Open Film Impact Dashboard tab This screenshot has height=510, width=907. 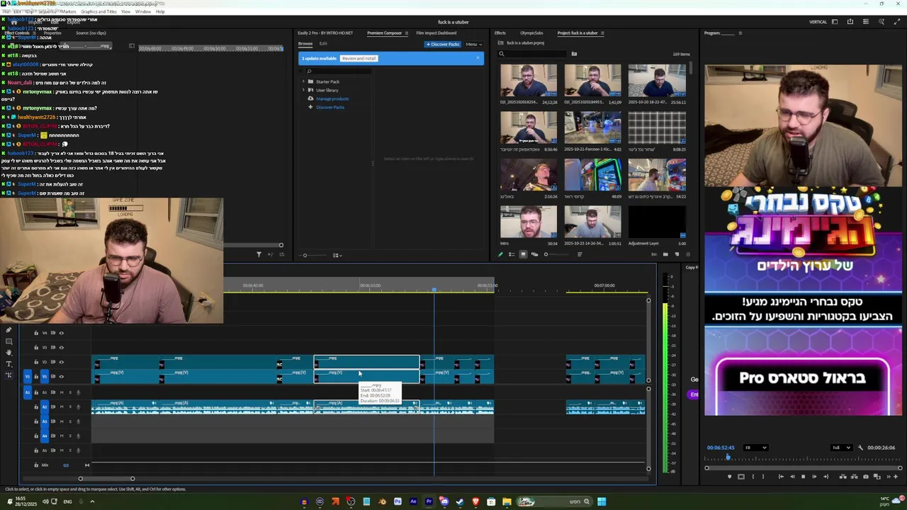(x=436, y=33)
